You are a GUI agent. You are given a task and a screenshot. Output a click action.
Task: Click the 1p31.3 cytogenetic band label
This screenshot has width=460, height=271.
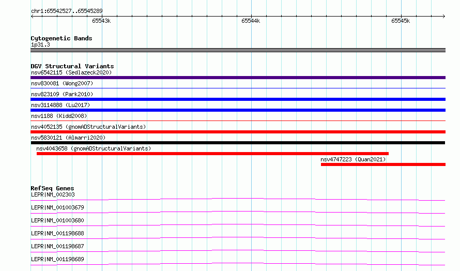[x=40, y=44]
